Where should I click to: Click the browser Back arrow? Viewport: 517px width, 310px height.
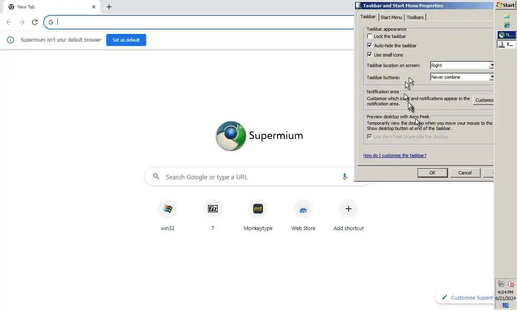pos(9,22)
